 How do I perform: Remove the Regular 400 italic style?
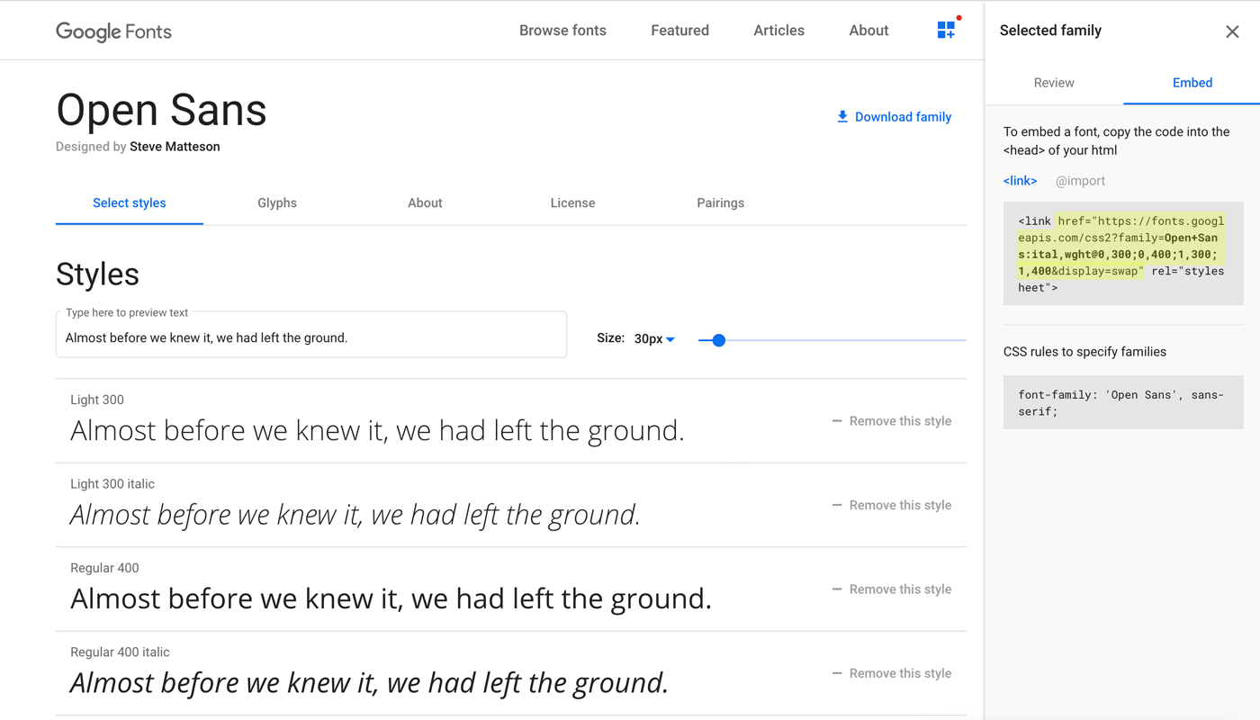[x=891, y=673]
